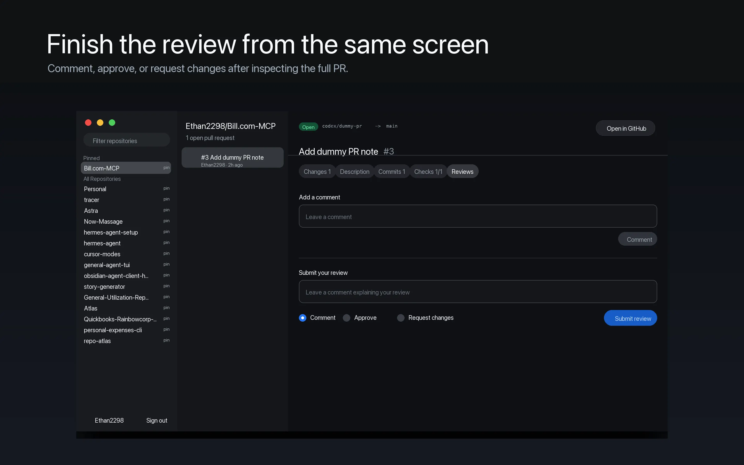
Task: Pin the Astra repository
Action: pyautogui.click(x=166, y=210)
